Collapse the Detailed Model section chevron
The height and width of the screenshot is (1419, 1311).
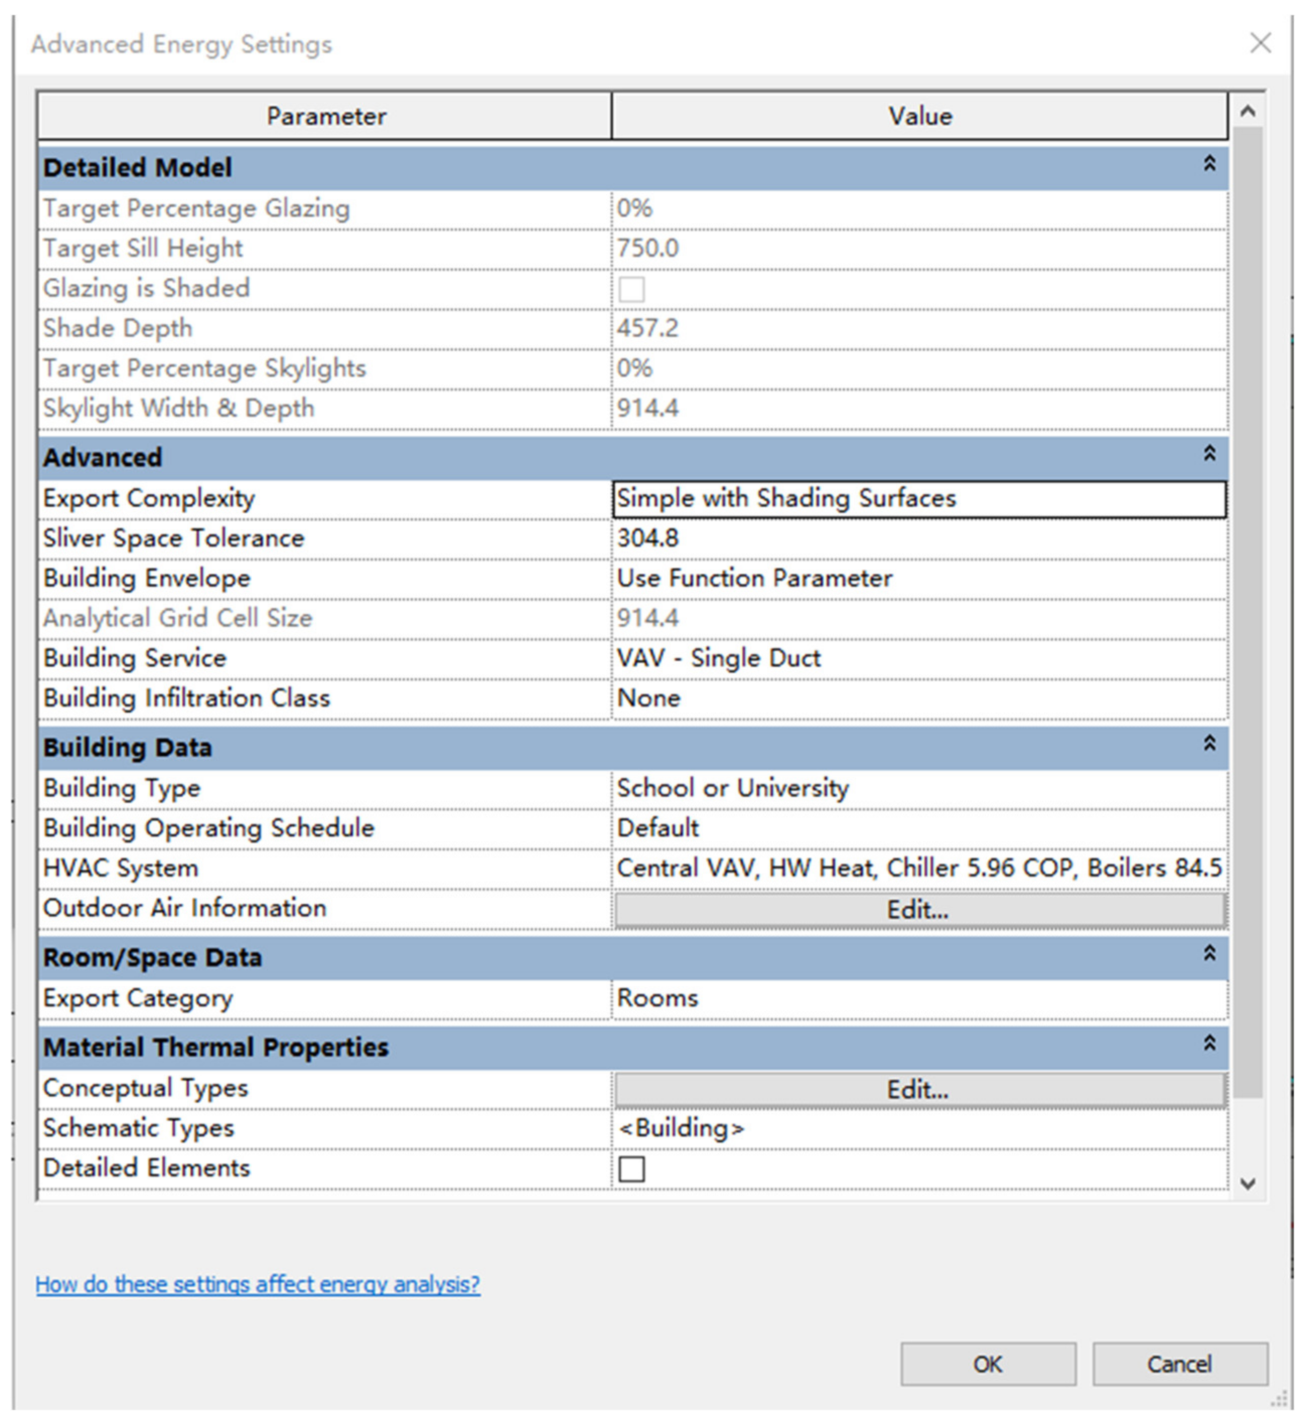[x=1209, y=164]
